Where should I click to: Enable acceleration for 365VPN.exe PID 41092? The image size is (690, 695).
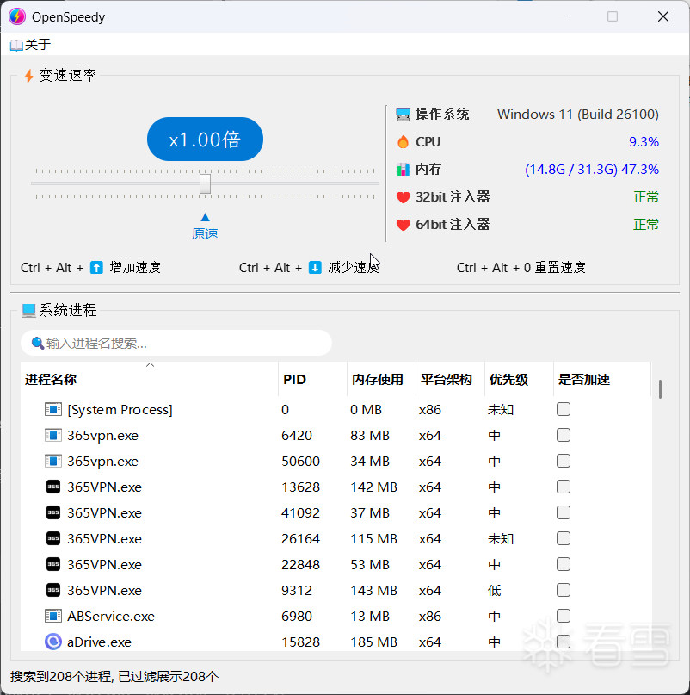click(x=564, y=512)
